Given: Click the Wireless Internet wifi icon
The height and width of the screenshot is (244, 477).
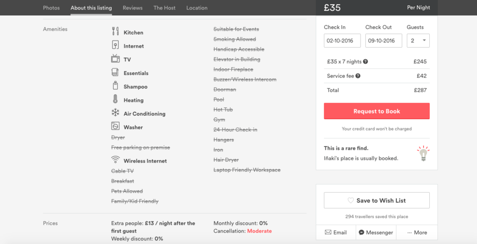Looking at the screenshot, I should click(x=115, y=159).
